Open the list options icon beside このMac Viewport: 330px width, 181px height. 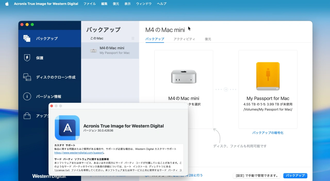point(133,38)
